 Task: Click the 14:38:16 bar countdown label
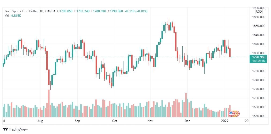click(259, 61)
